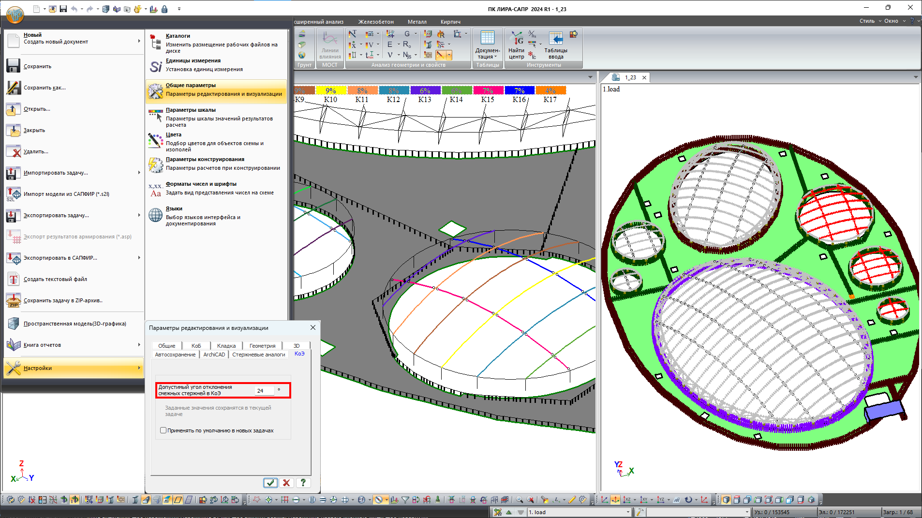The width and height of the screenshot is (922, 518).
Task: Click the angle value field showing 24
Action: coord(264,391)
